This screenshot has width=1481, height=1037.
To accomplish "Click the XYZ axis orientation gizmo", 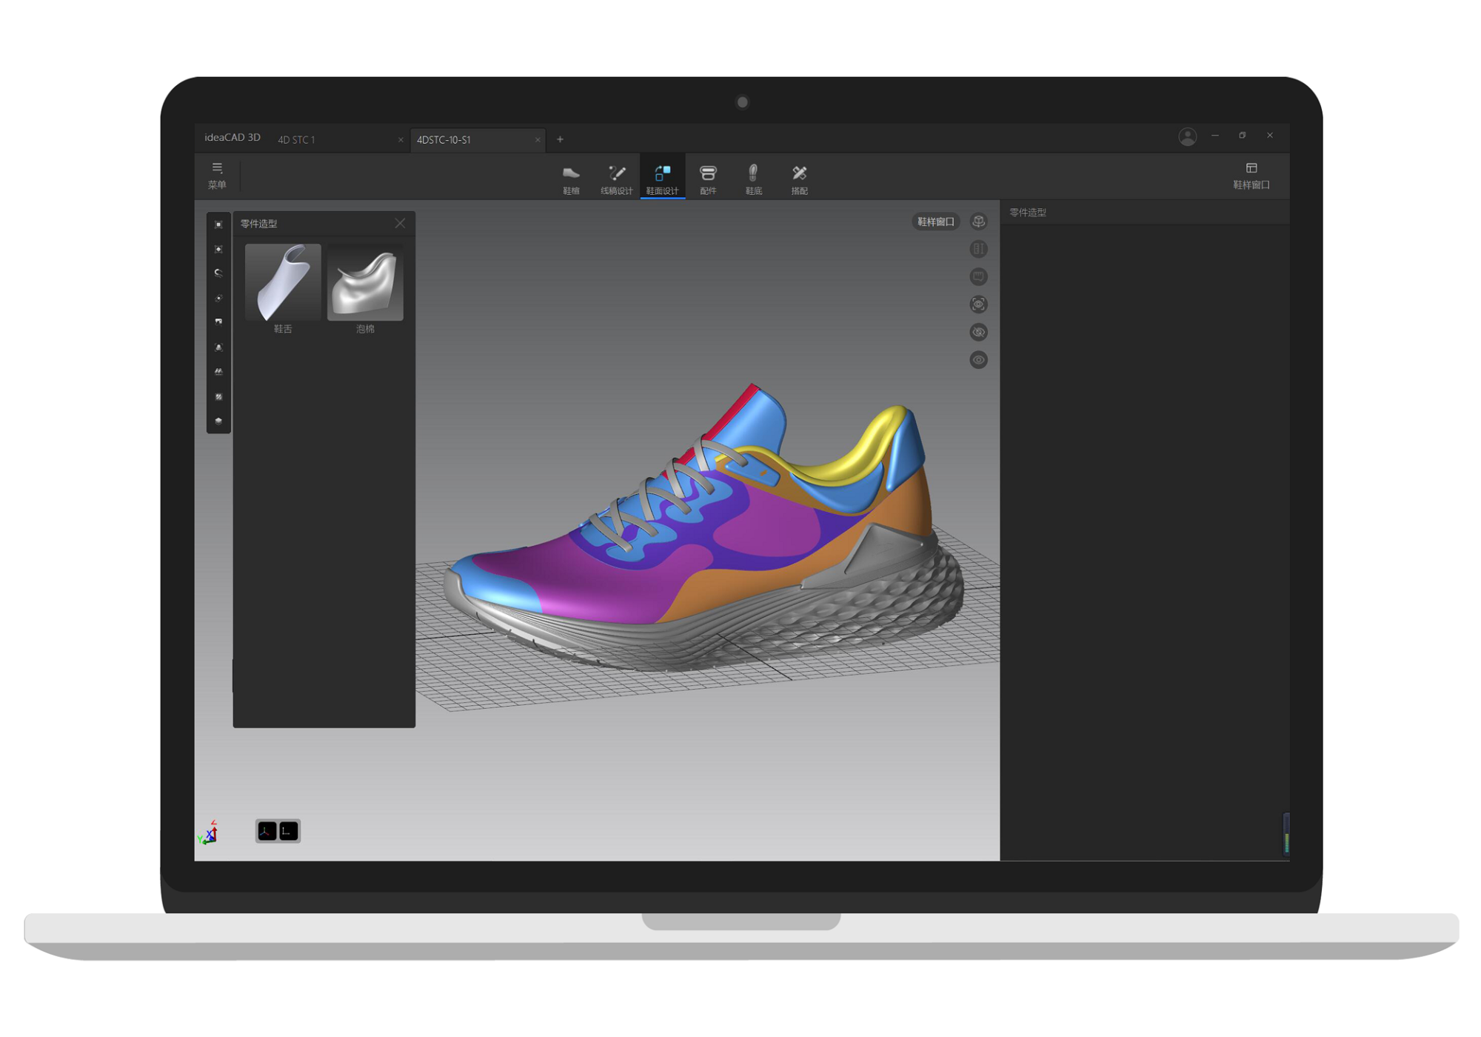I will (x=209, y=833).
